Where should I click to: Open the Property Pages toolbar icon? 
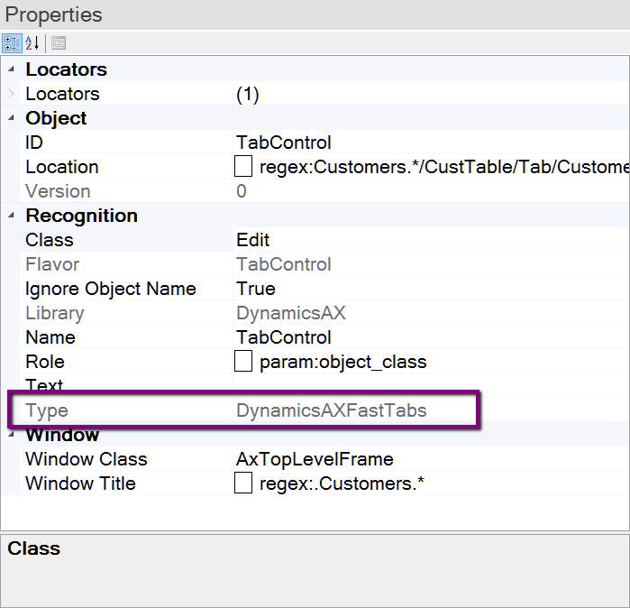59,43
